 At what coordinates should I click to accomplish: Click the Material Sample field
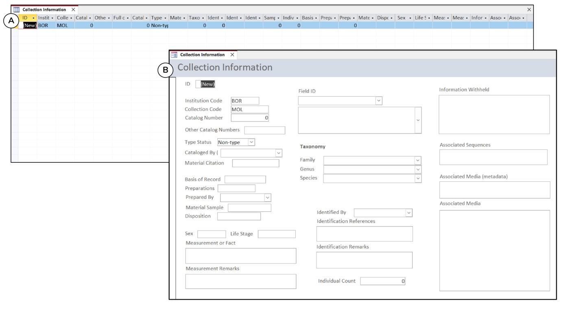[x=249, y=208]
